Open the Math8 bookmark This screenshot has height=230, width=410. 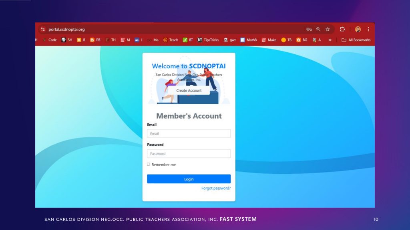(249, 40)
